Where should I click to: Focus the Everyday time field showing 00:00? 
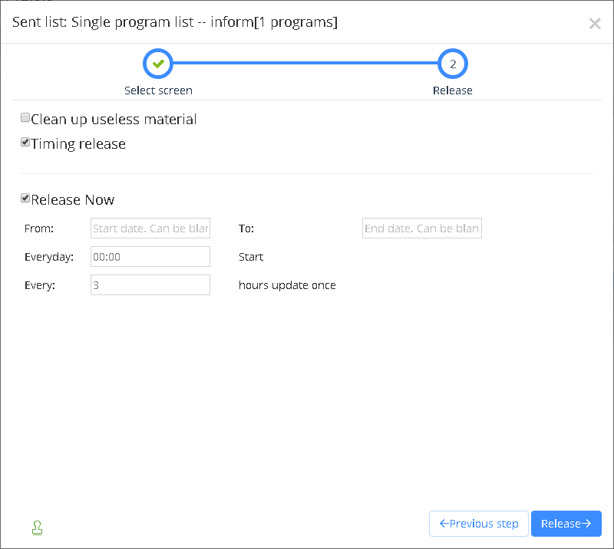[150, 257]
